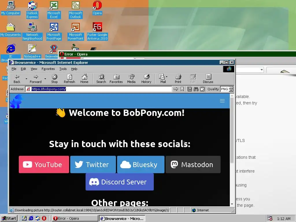Click the YouTube social button
This screenshot has height=222, width=296.
44,164
